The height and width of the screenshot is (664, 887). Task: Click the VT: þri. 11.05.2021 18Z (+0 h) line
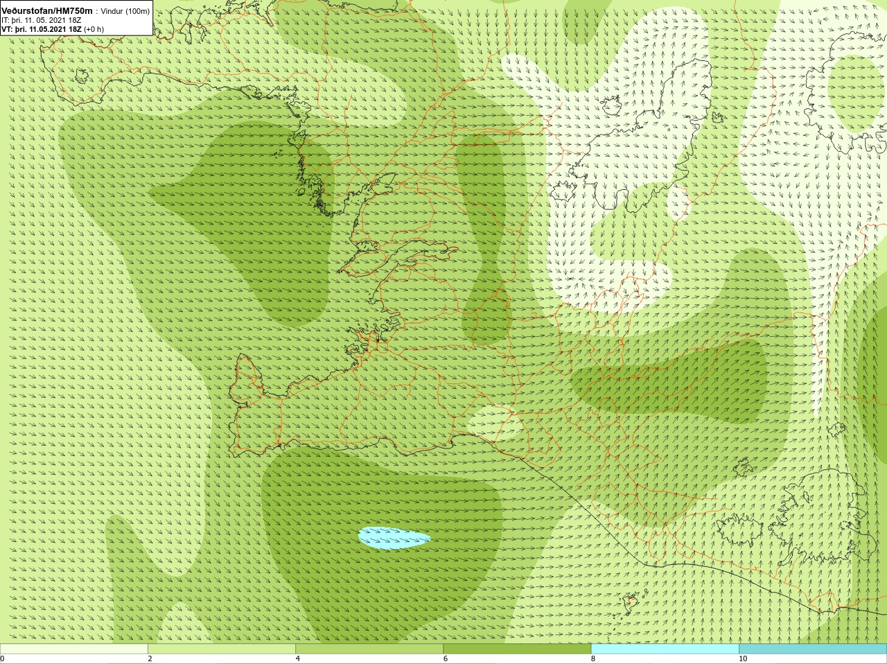[53, 29]
